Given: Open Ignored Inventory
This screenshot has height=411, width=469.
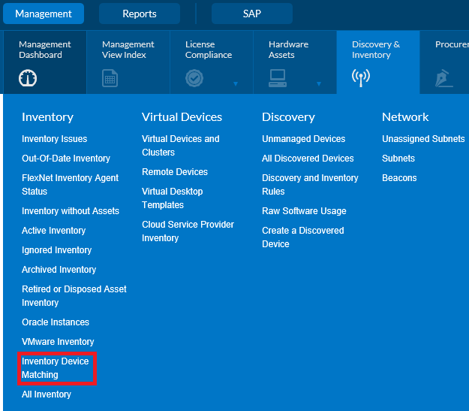Looking at the screenshot, I should pos(56,250).
